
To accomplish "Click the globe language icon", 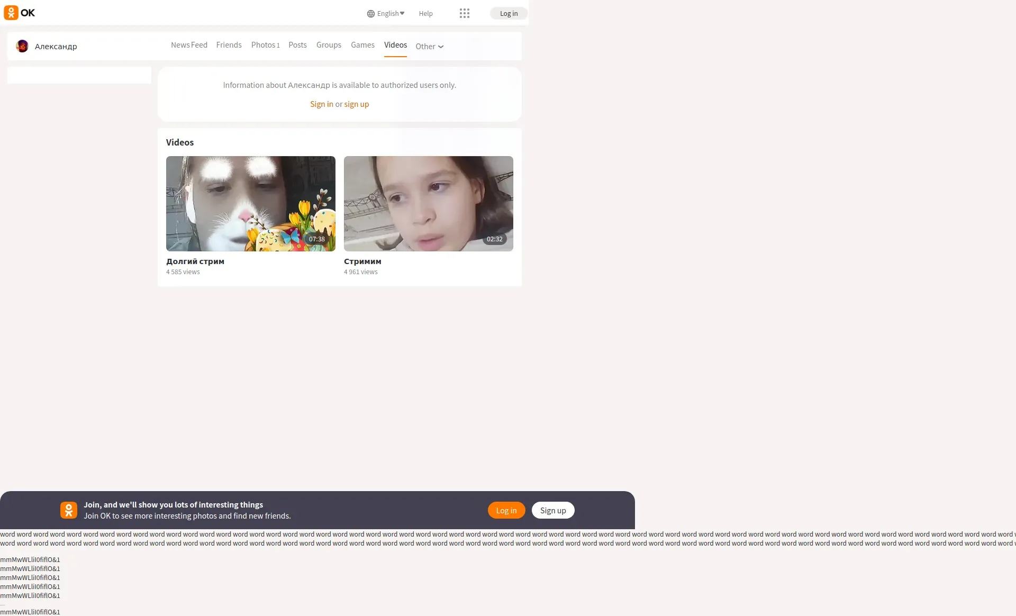I will [x=370, y=14].
